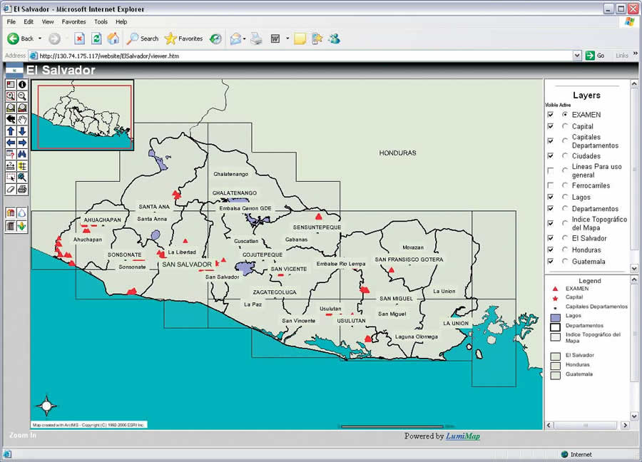
Task: Make Departamentos the active layer
Action: coord(565,209)
